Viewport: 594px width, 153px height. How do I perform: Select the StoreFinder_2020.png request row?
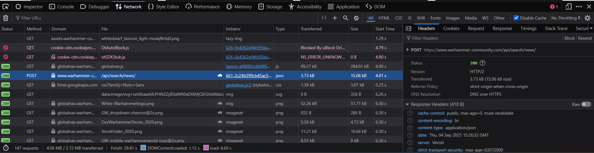tap(201, 131)
